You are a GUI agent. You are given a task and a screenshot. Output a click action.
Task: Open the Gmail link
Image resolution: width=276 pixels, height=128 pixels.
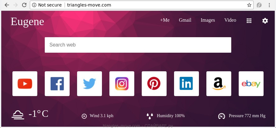[x=185, y=20]
